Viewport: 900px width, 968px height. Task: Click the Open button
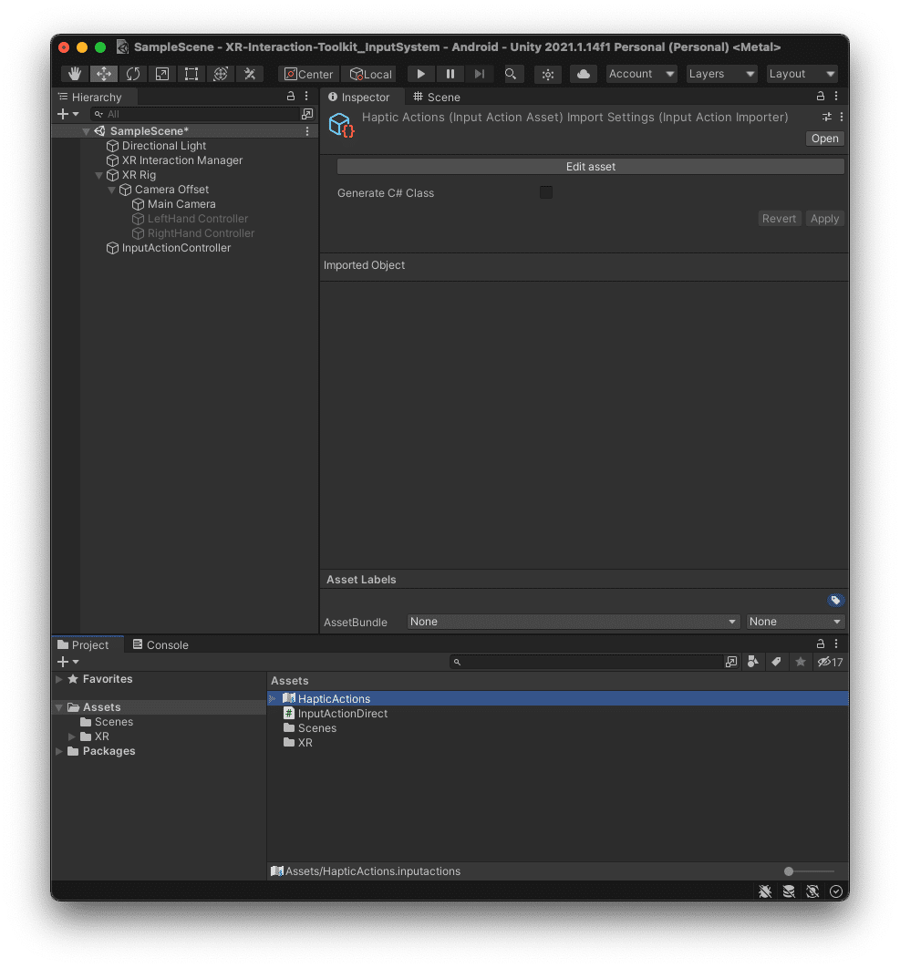pyautogui.click(x=825, y=139)
